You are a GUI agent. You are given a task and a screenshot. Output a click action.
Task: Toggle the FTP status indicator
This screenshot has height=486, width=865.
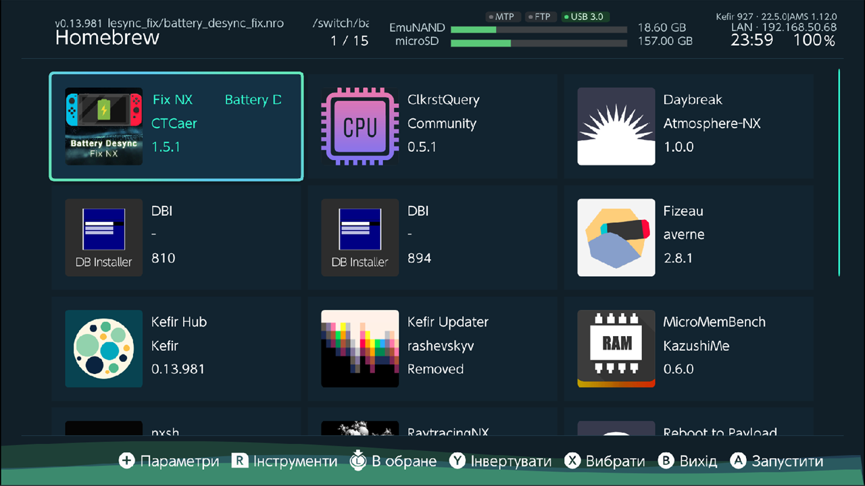click(x=542, y=17)
